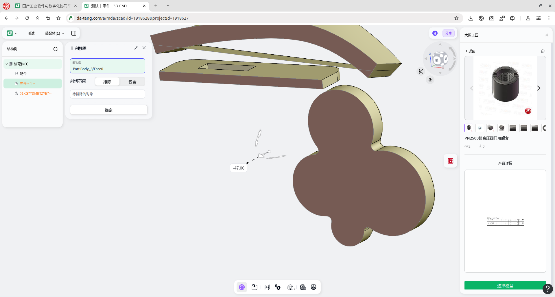
Task: Open the browser tab list dropdown
Action: pyautogui.click(x=168, y=6)
